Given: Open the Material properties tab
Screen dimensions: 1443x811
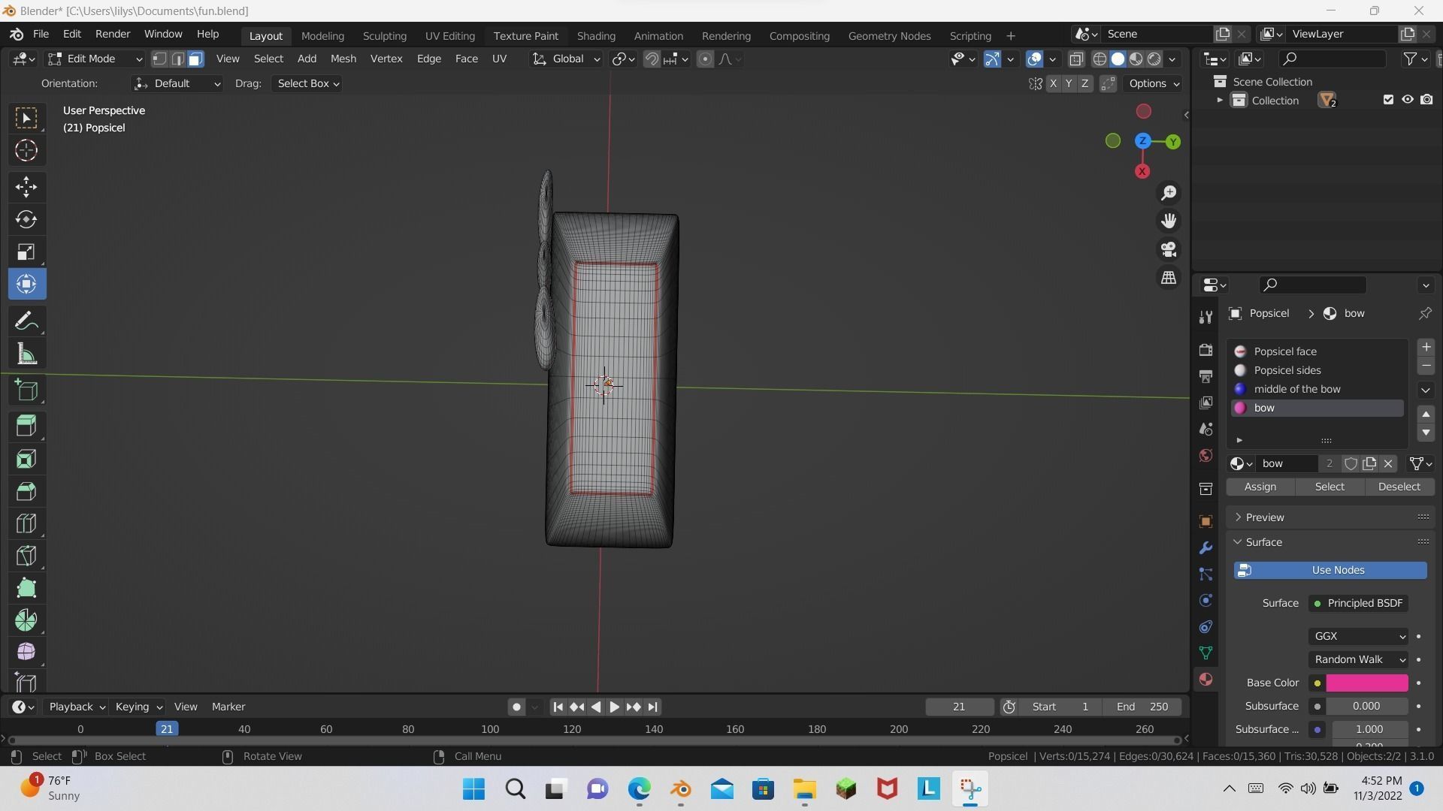Looking at the screenshot, I should pyautogui.click(x=1206, y=680).
